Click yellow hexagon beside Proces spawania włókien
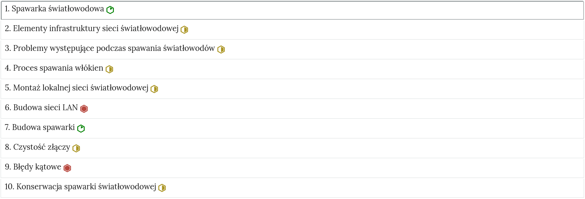This screenshot has height=199, width=585. coord(109,69)
